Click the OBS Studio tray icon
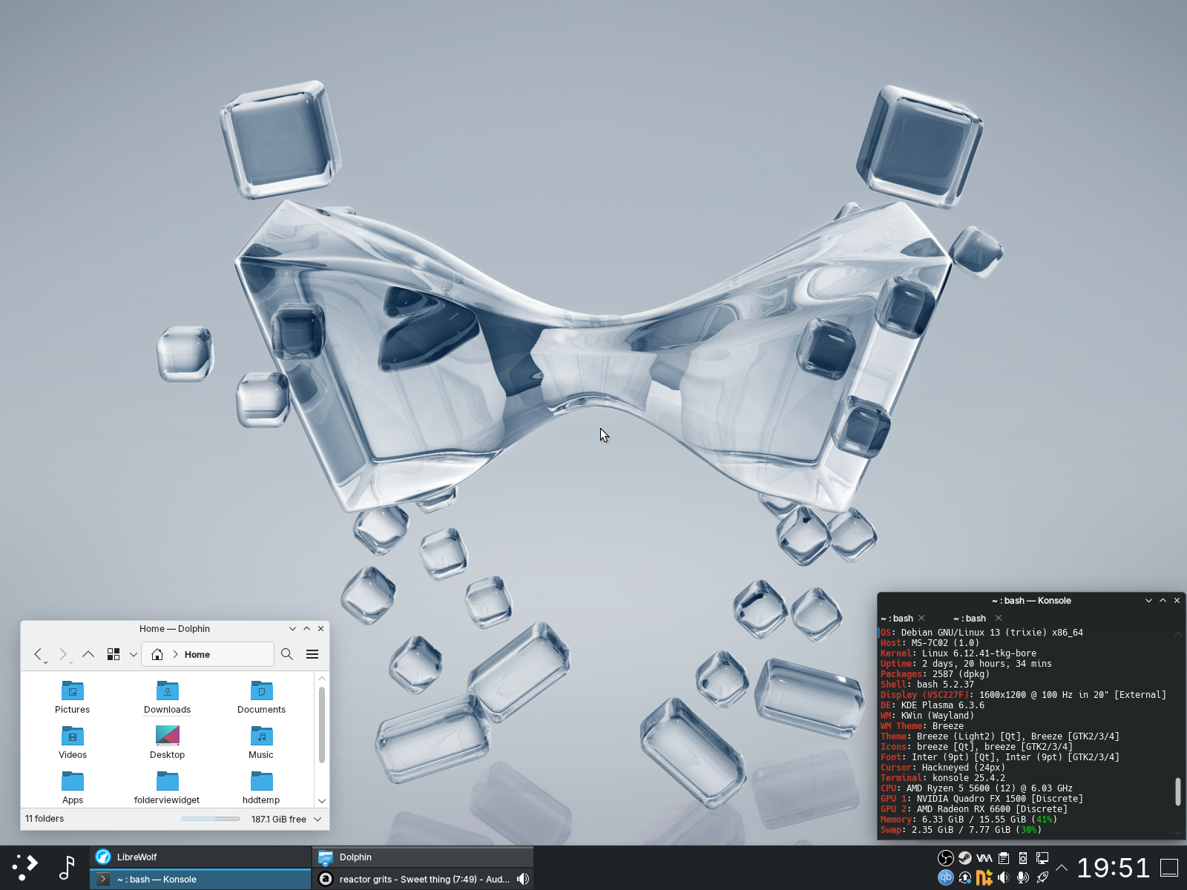This screenshot has height=890, width=1187. click(946, 858)
